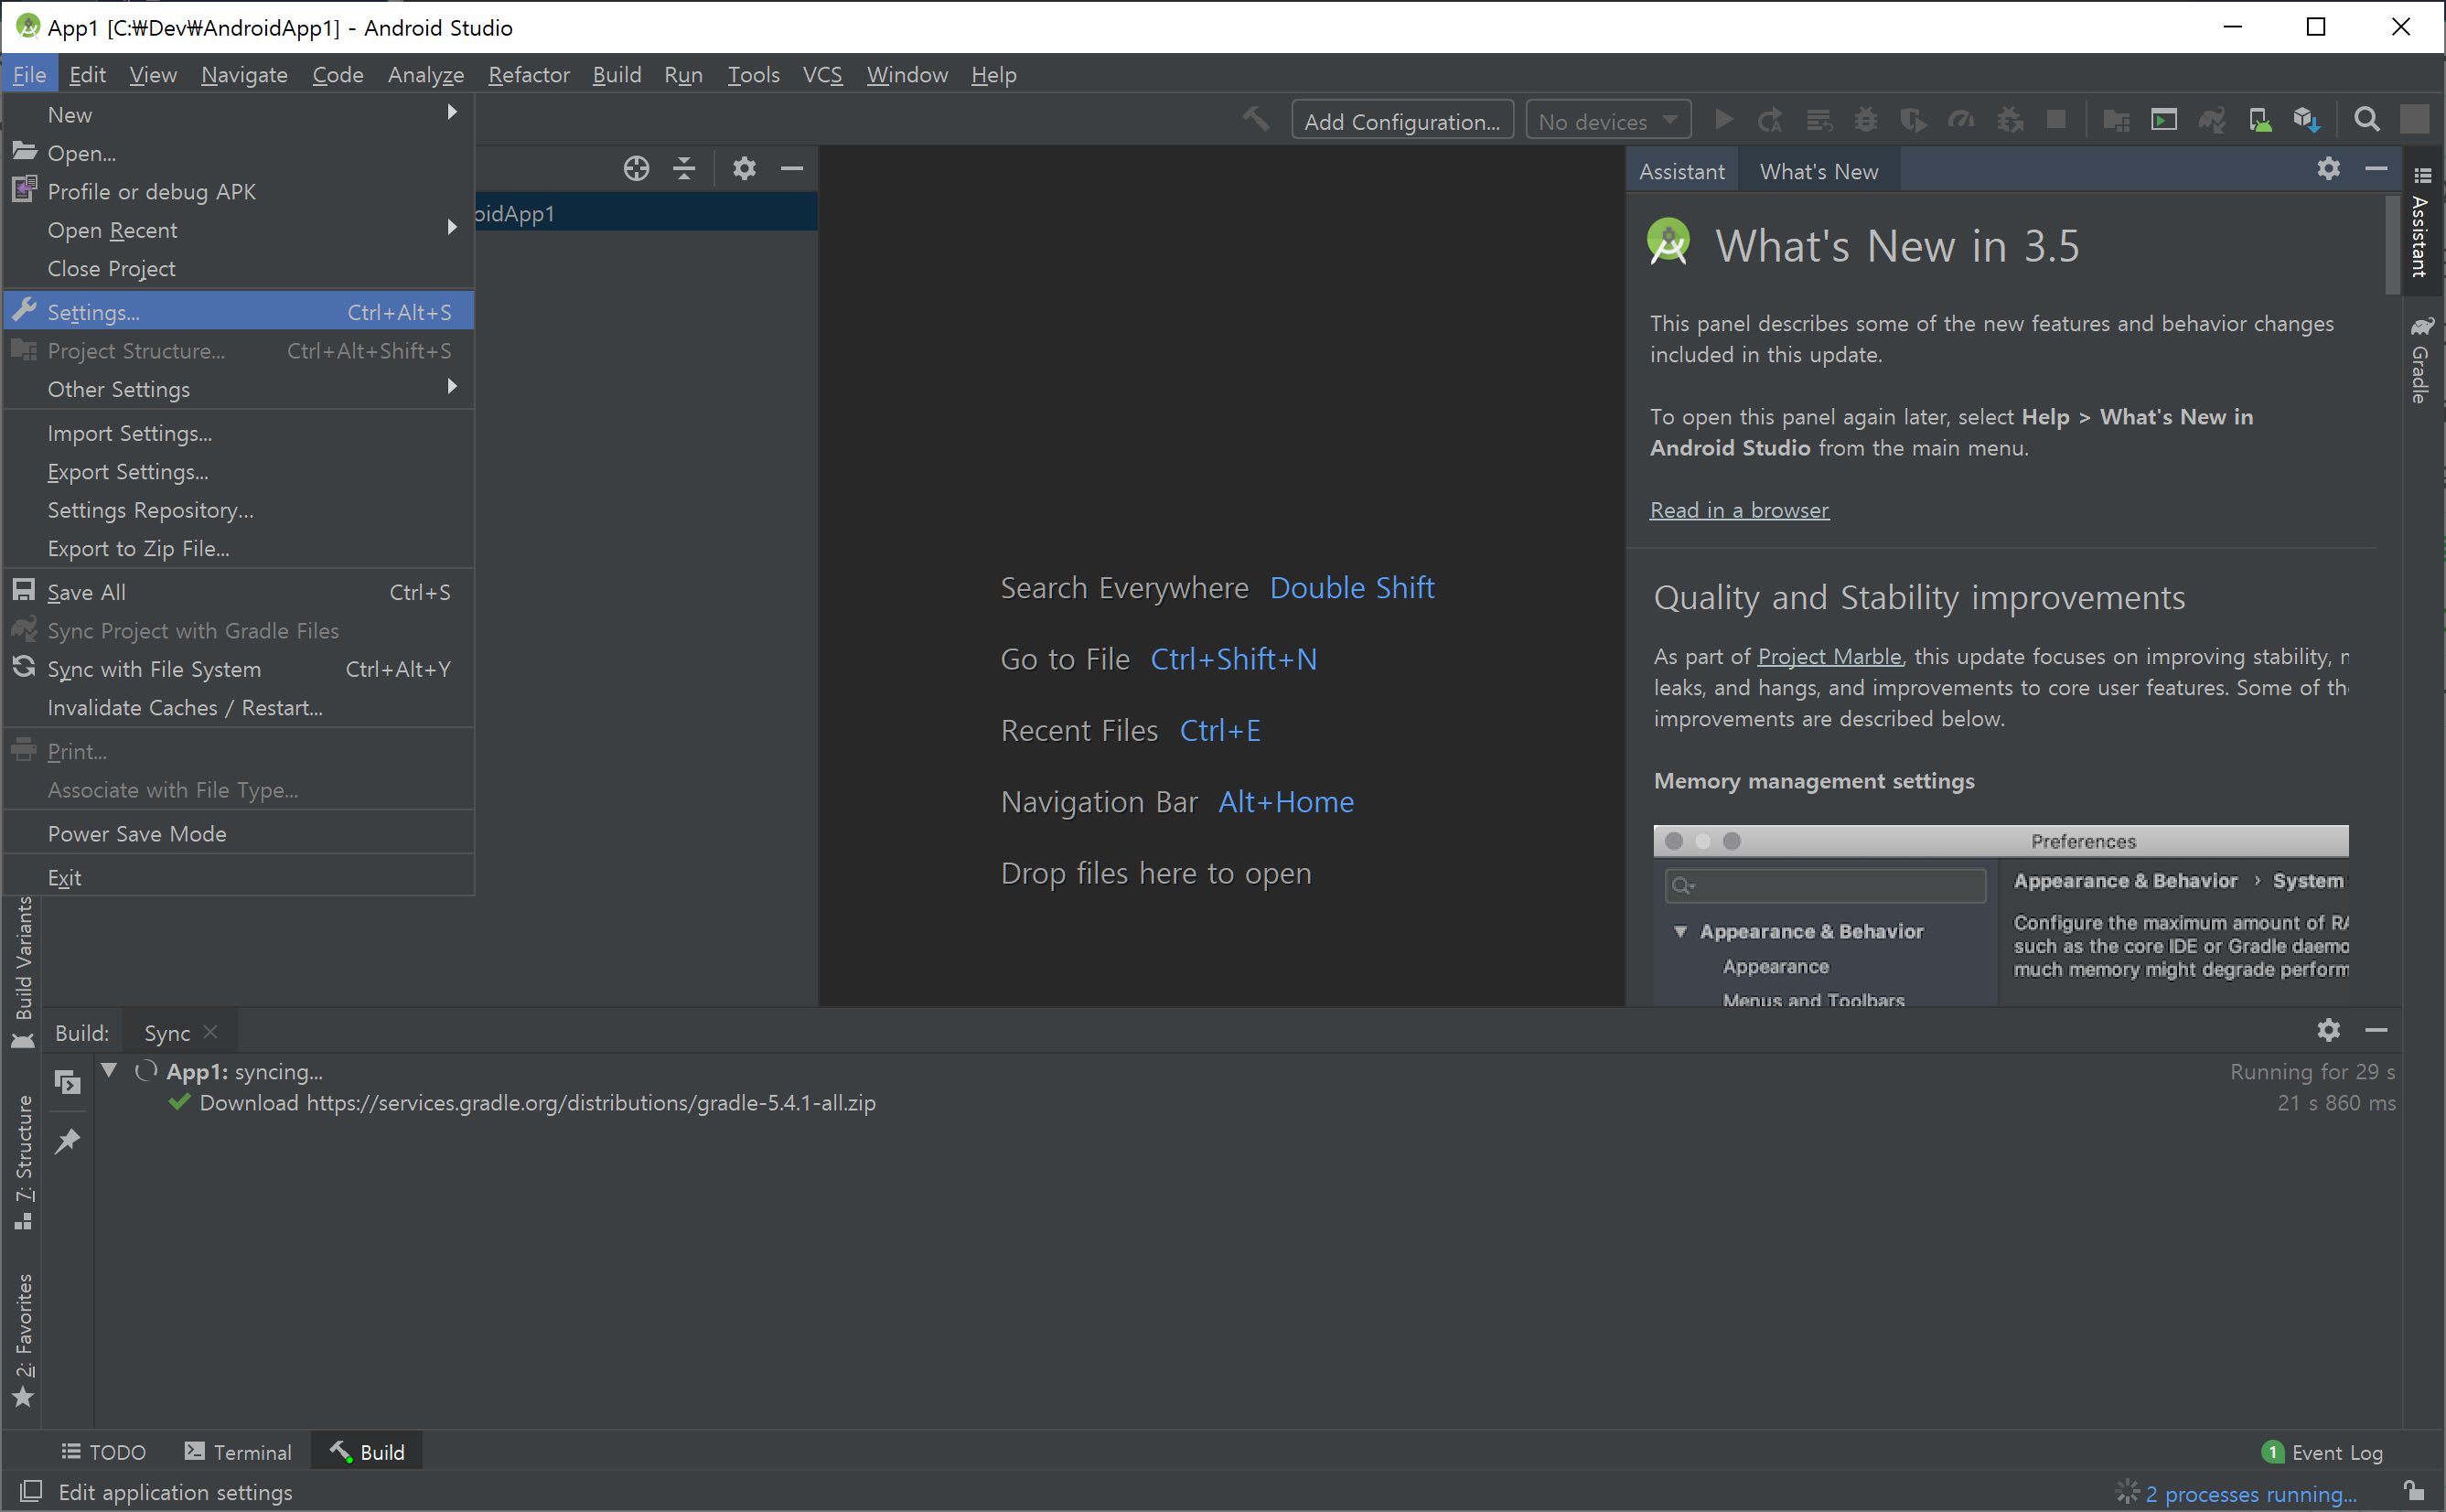Click the locate target crosshair icon

[636, 168]
